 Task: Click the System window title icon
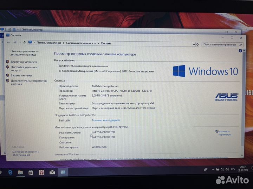click(8, 35)
